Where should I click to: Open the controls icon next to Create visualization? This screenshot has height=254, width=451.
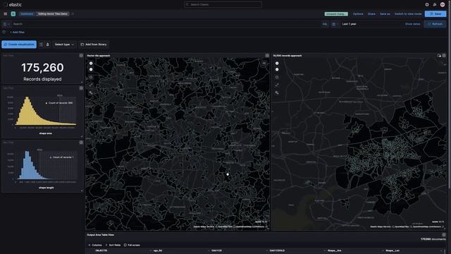(x=41, y=44)
